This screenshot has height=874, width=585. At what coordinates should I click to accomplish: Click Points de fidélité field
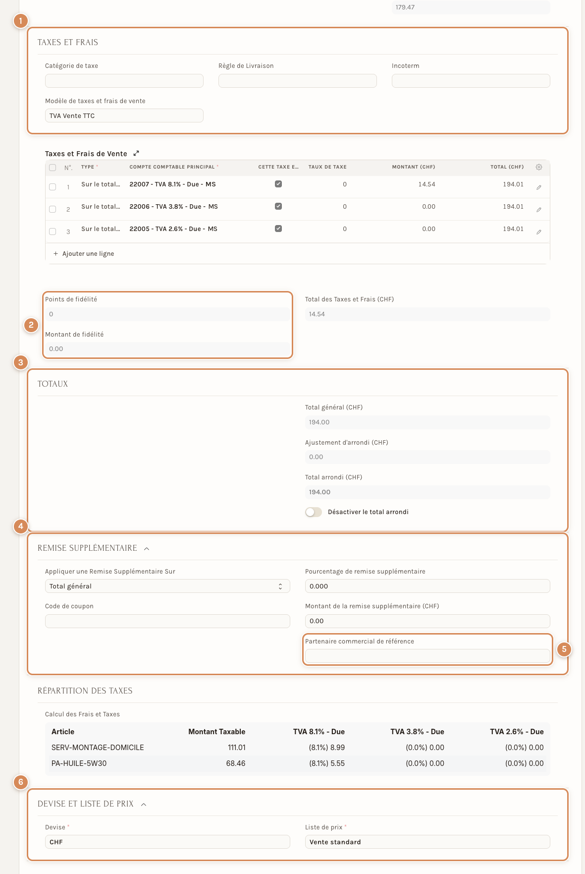(x=167, y=314)
